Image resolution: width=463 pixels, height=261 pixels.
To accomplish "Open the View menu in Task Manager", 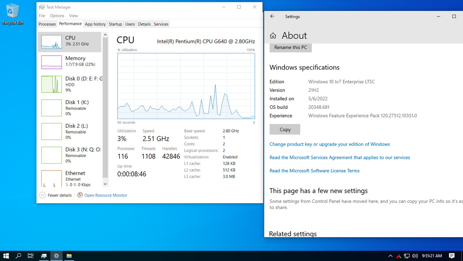I will (73, 16).
